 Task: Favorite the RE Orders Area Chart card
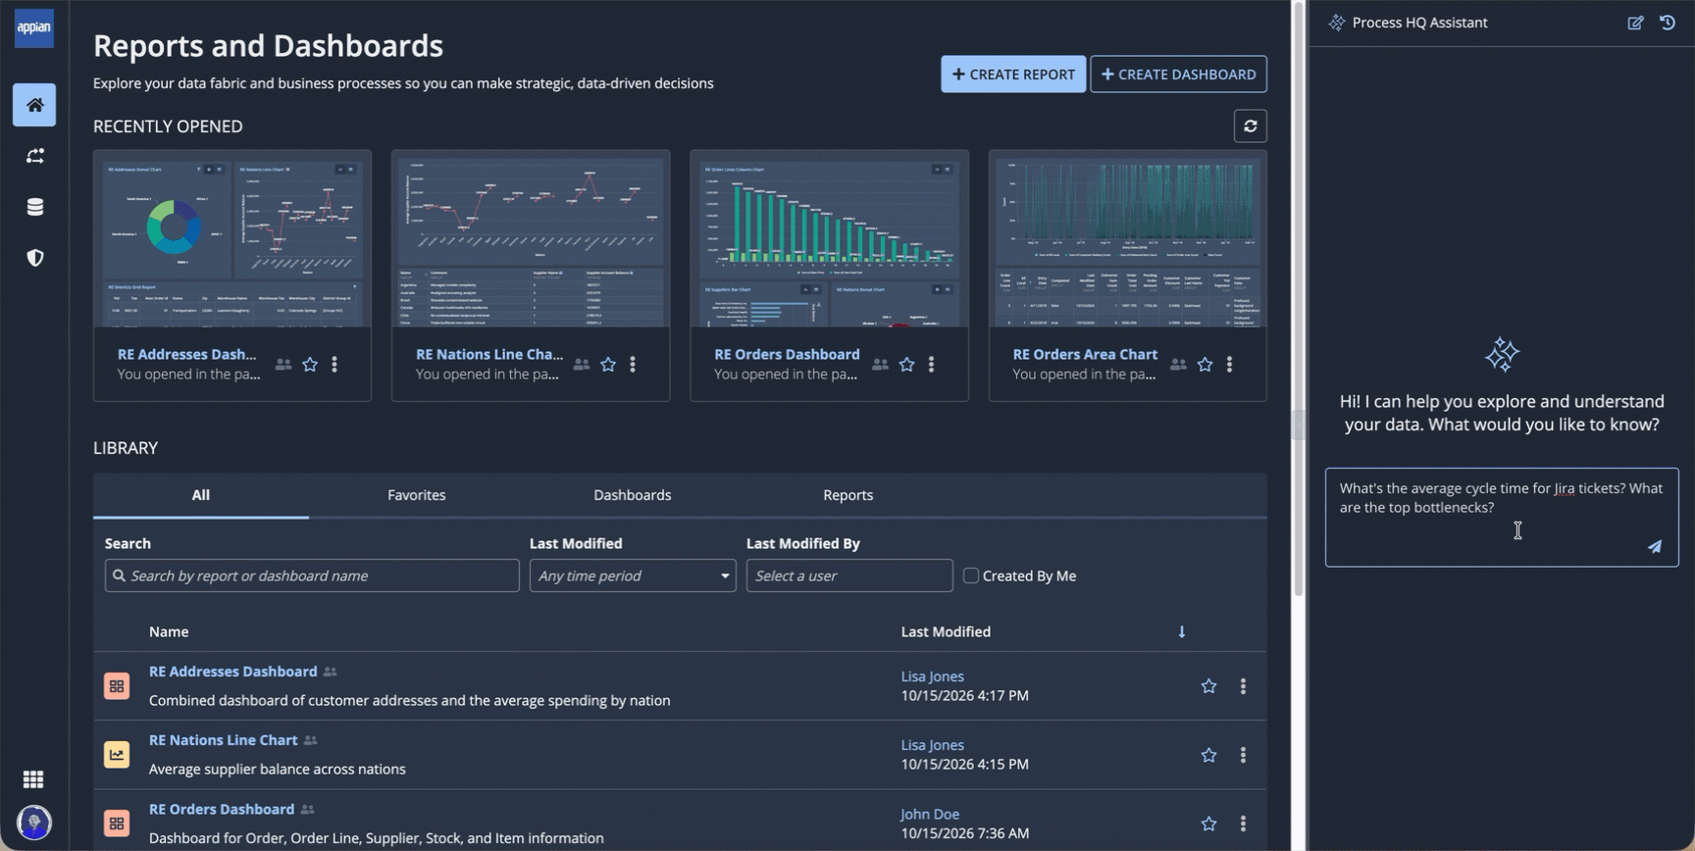(1205, 364)
